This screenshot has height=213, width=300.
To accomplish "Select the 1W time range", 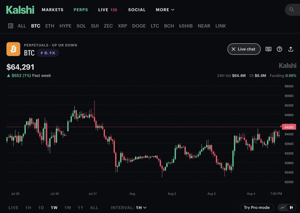I will [x=54, y=208].
